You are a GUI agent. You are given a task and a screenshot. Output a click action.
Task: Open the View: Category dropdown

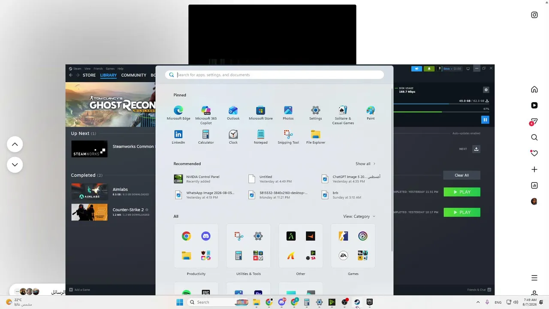pyautogui.click(x=359, y=216)
